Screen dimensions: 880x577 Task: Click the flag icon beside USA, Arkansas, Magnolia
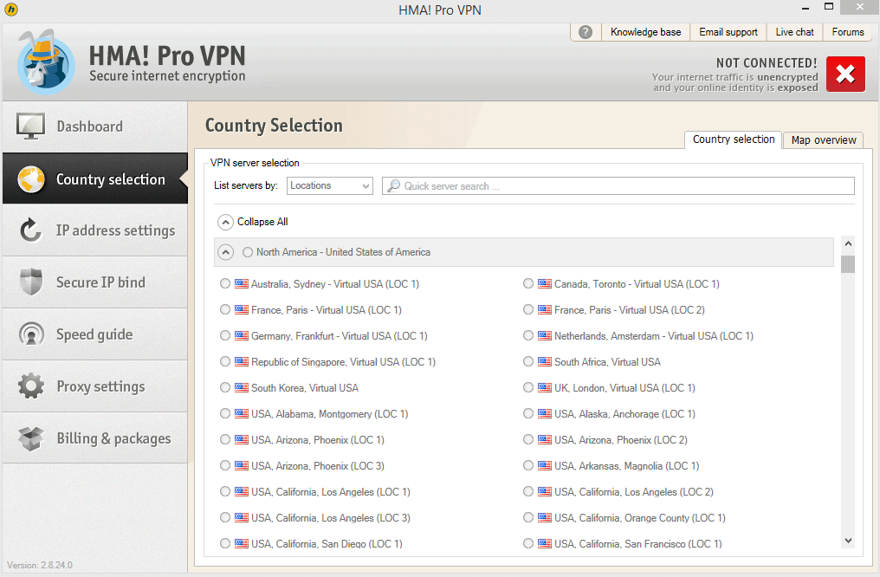tap(545, 465)
